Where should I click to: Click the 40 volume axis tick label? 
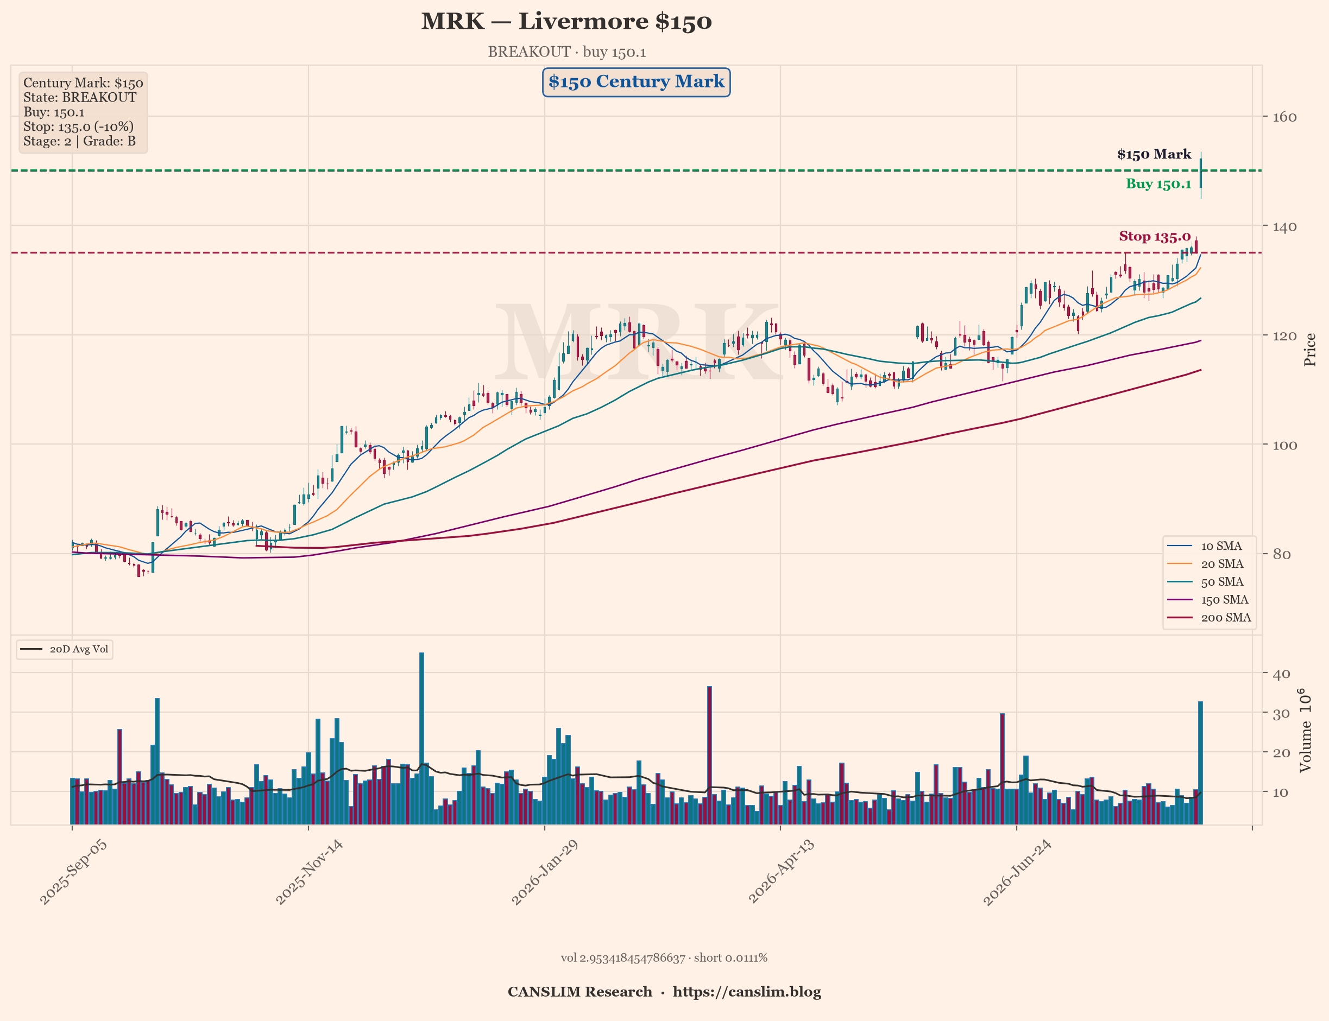point(1281,674)
